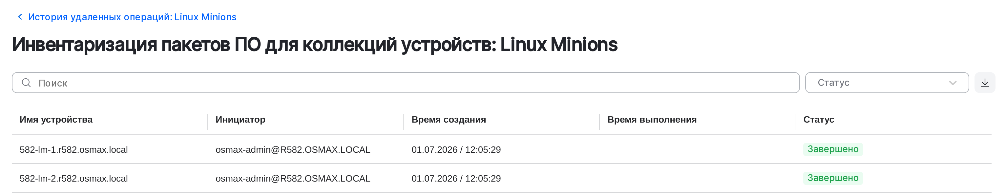Select device 582-lm-1.r582.osmax.local row
1006x196 pixels.
click(501, 149)
